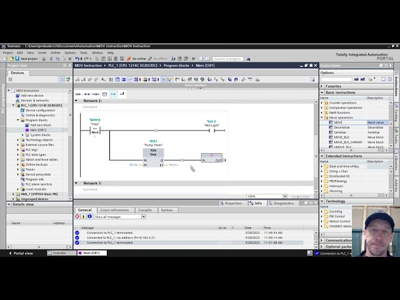Screen dimensions: 400x300
Task: Select Main [OB1] in project tree
Action: pyautogui.click(x=38, y=130)
